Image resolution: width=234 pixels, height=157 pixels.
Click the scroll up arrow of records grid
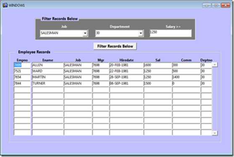click(215, 65)
